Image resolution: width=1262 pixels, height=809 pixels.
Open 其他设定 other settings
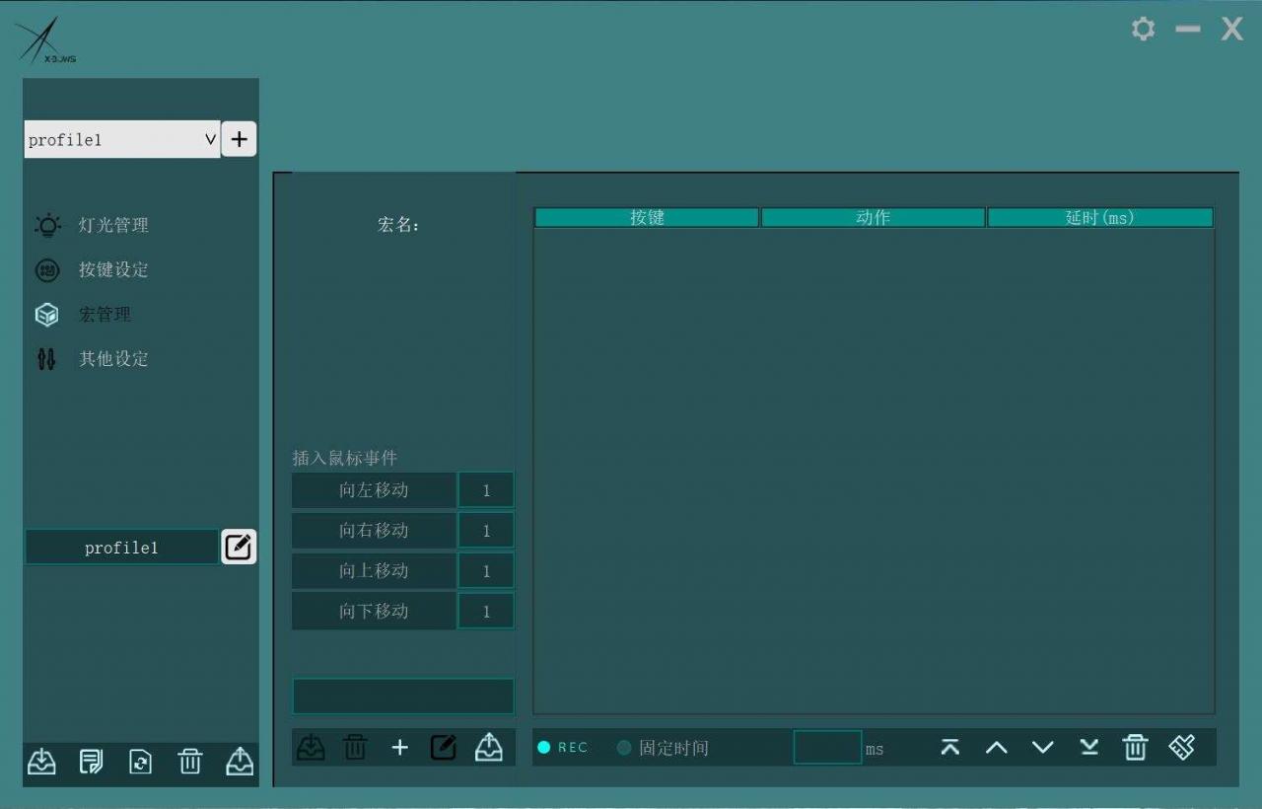tap(113, 358)
